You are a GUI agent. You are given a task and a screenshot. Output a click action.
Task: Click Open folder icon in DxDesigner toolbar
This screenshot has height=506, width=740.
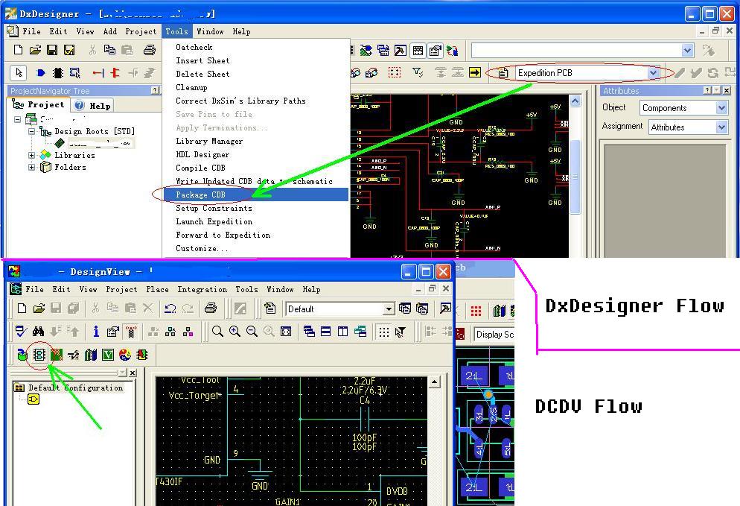click(35, 50)
